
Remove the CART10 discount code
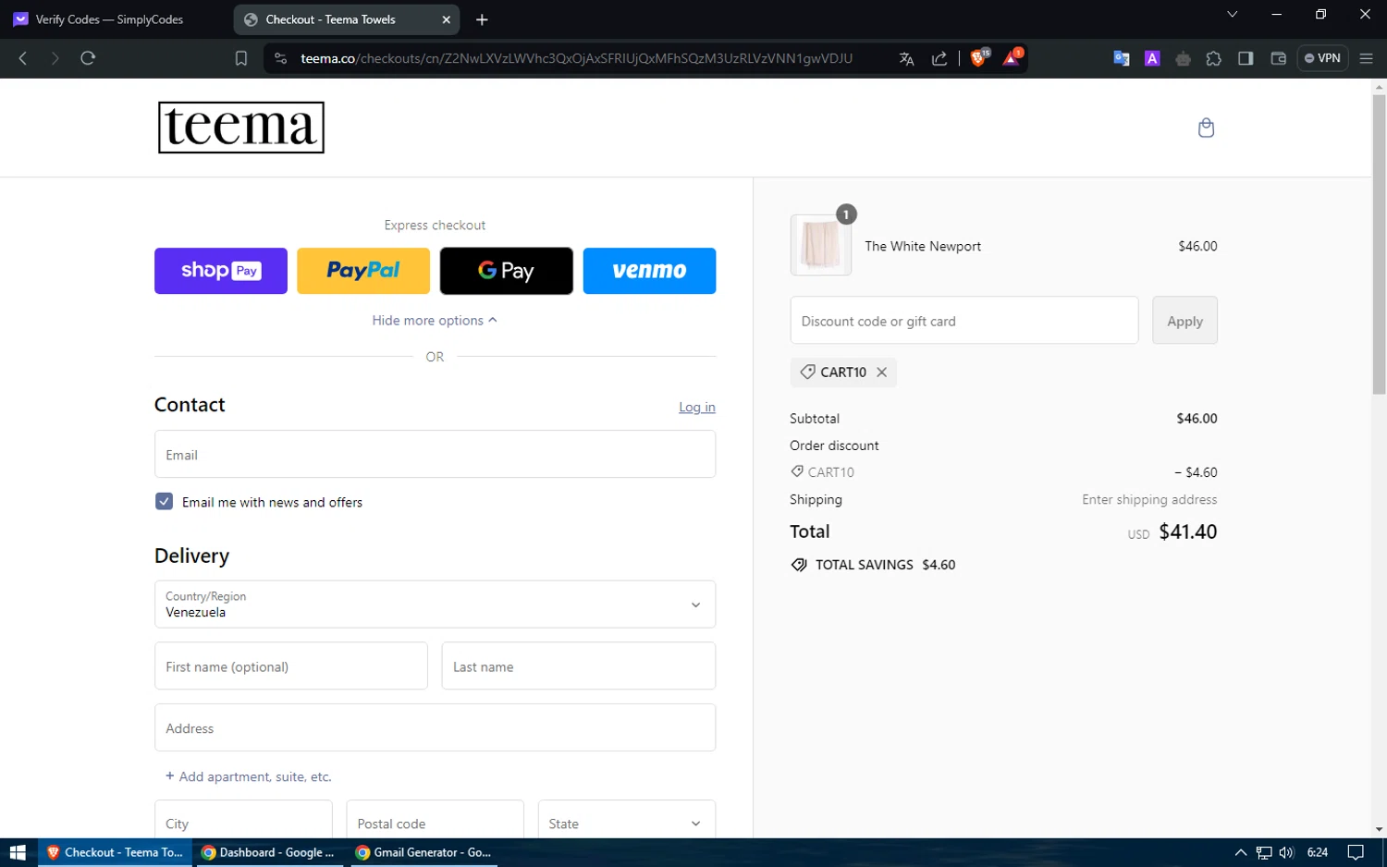pos(881,372)
